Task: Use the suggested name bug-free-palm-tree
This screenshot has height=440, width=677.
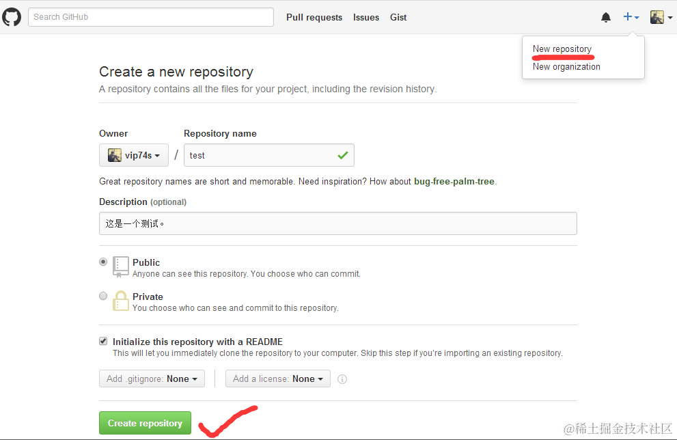Action: (x=454, y=181)
